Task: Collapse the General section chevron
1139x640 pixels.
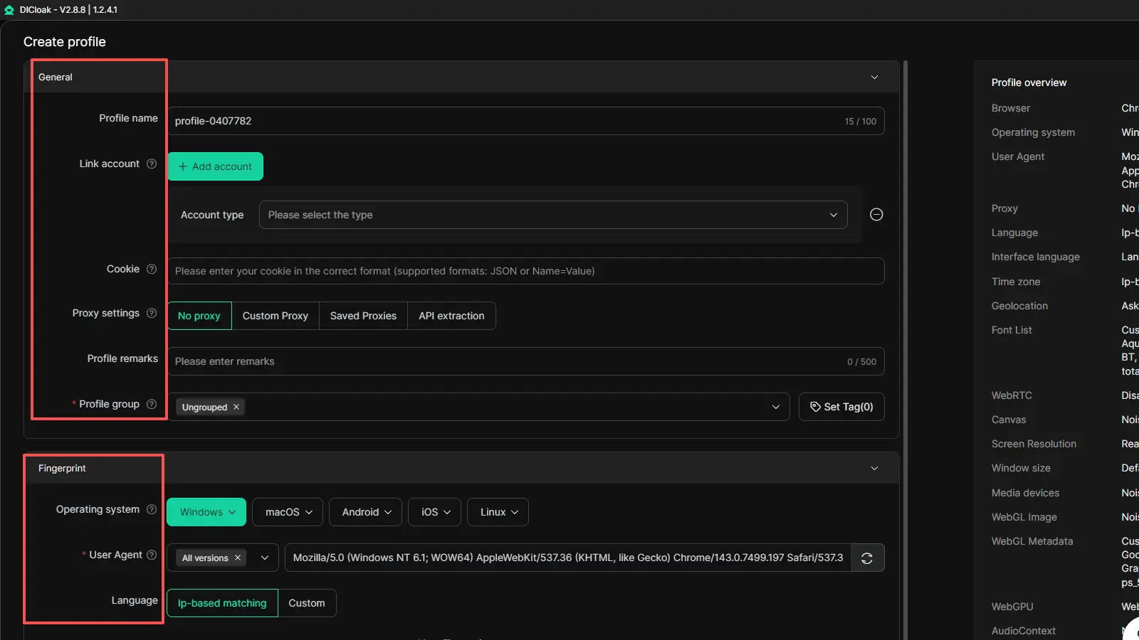Action: pos(874,77)
